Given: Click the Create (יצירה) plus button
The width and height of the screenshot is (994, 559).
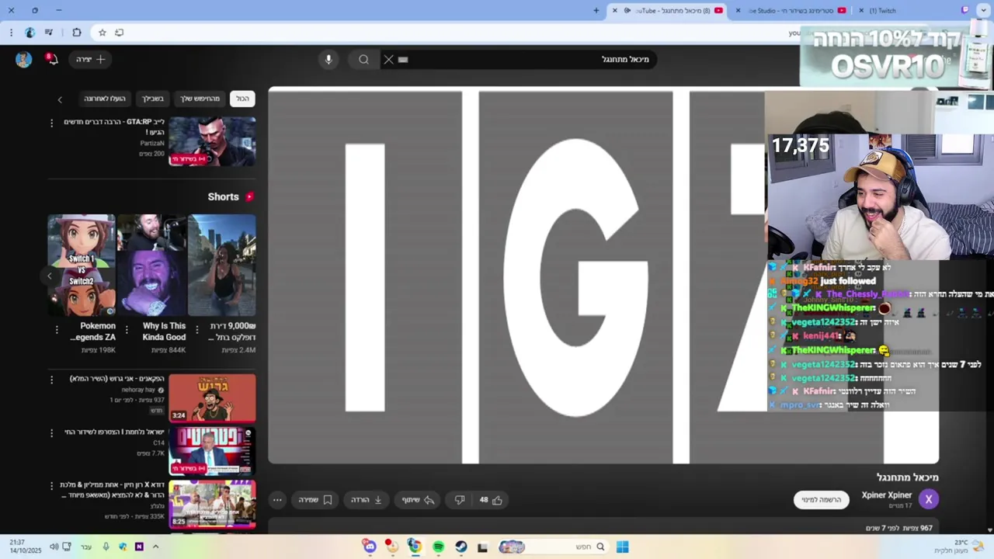Looking at the screenshot, I should (x=91, y=59).
